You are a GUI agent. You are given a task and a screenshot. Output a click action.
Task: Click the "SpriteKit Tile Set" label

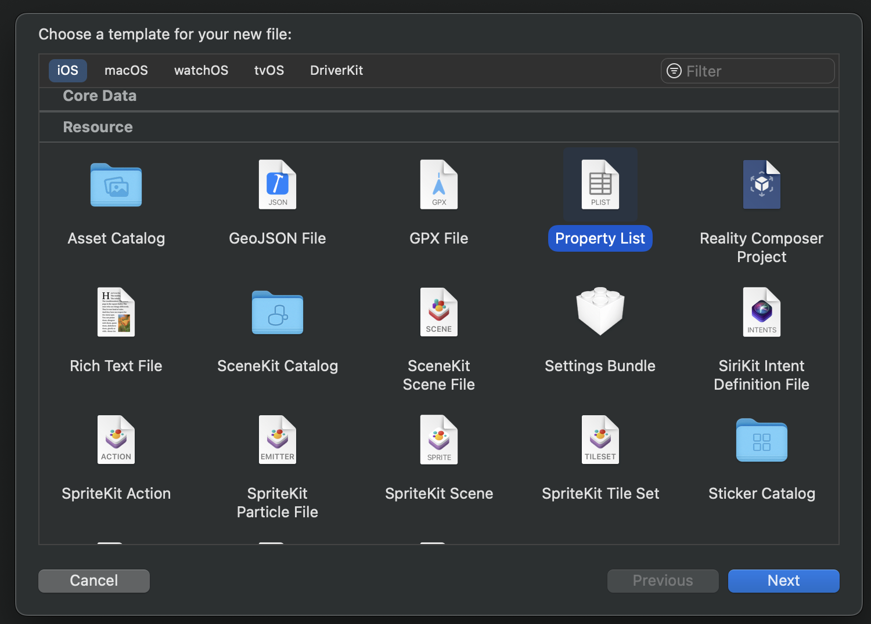600,494
